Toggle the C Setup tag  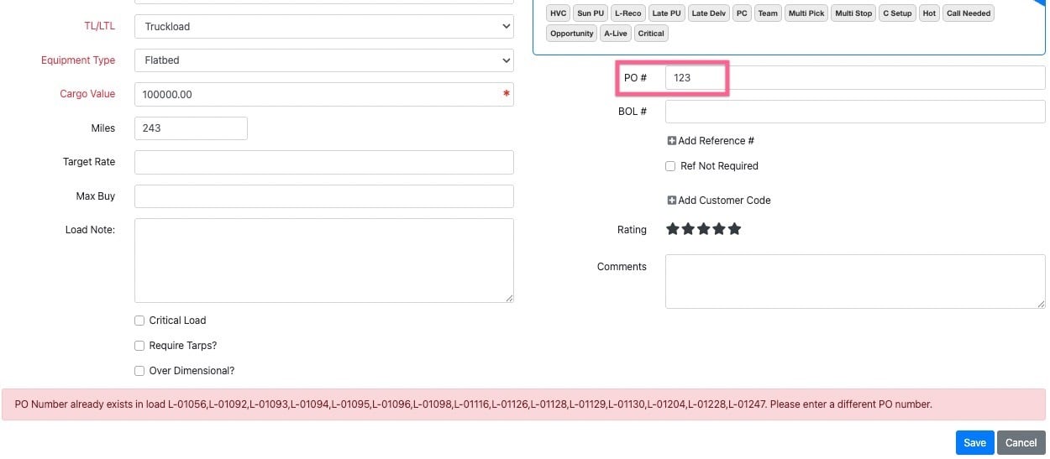(897, 13)
